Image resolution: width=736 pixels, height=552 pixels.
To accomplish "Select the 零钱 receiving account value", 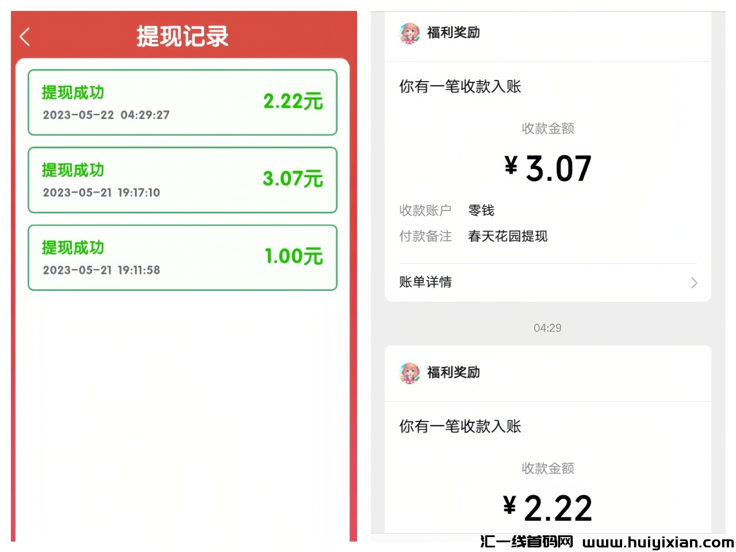I will 482,210.
